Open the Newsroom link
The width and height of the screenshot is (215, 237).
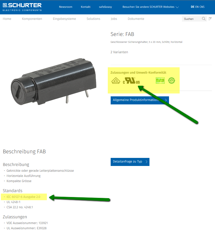(x=66, y=7)
